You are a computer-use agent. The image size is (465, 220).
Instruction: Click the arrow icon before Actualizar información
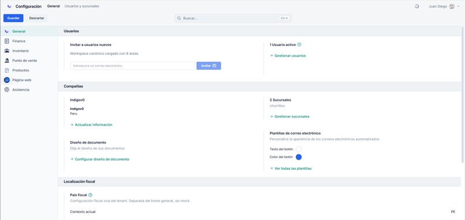(x=72, y=125)
